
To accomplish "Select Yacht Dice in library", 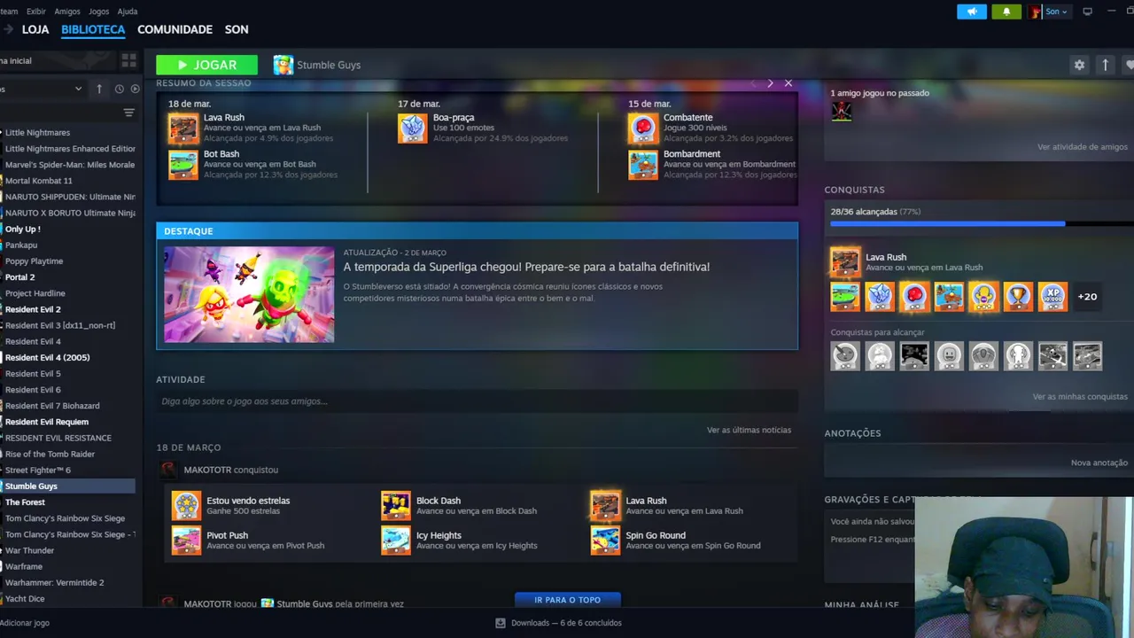I will click(25, 599).
